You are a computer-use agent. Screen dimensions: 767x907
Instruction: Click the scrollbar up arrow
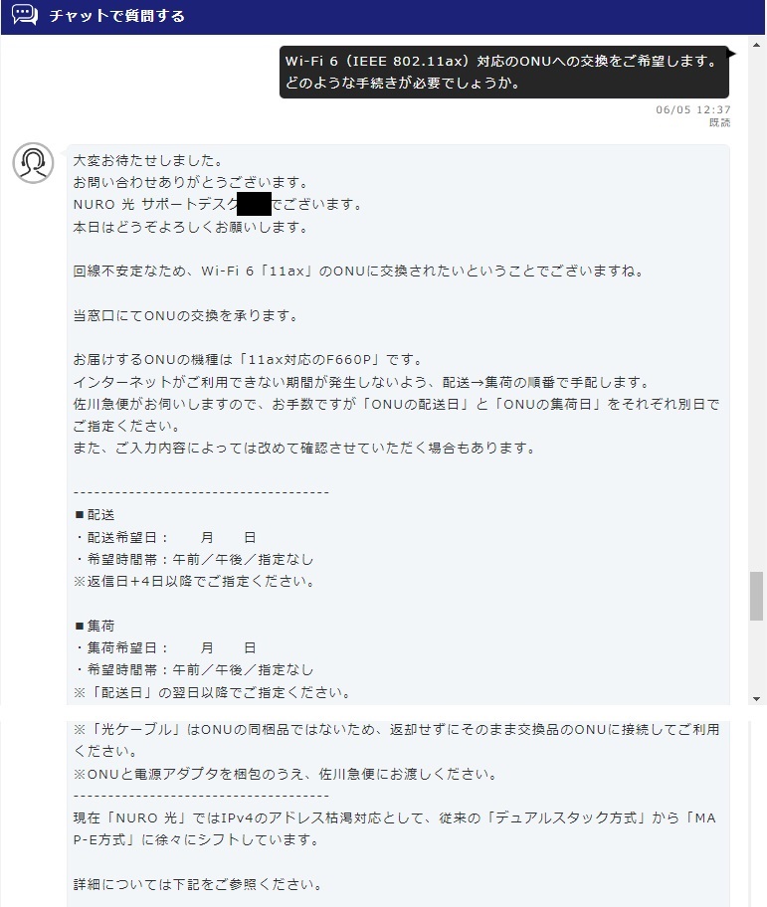tap(756, 45)
